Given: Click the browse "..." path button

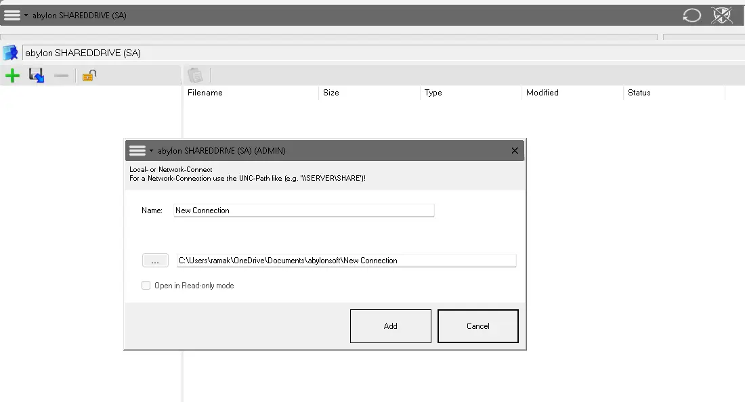Looking at the screenshot, I should coord(155,261).
